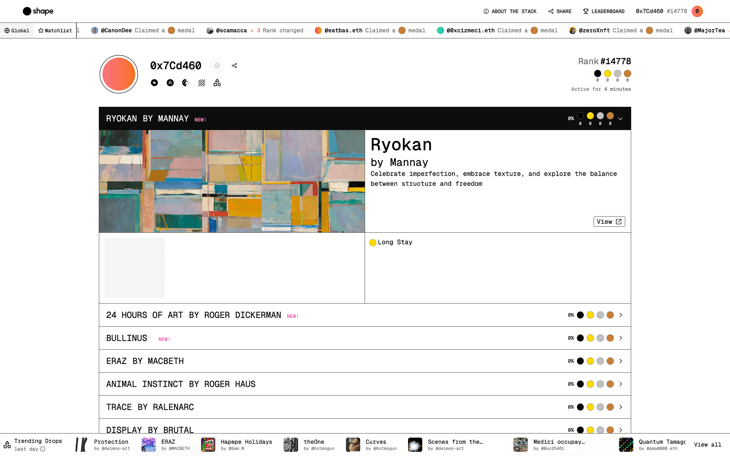Click the Rank #14778 text
Screen dimensions: 730x456
605,61
